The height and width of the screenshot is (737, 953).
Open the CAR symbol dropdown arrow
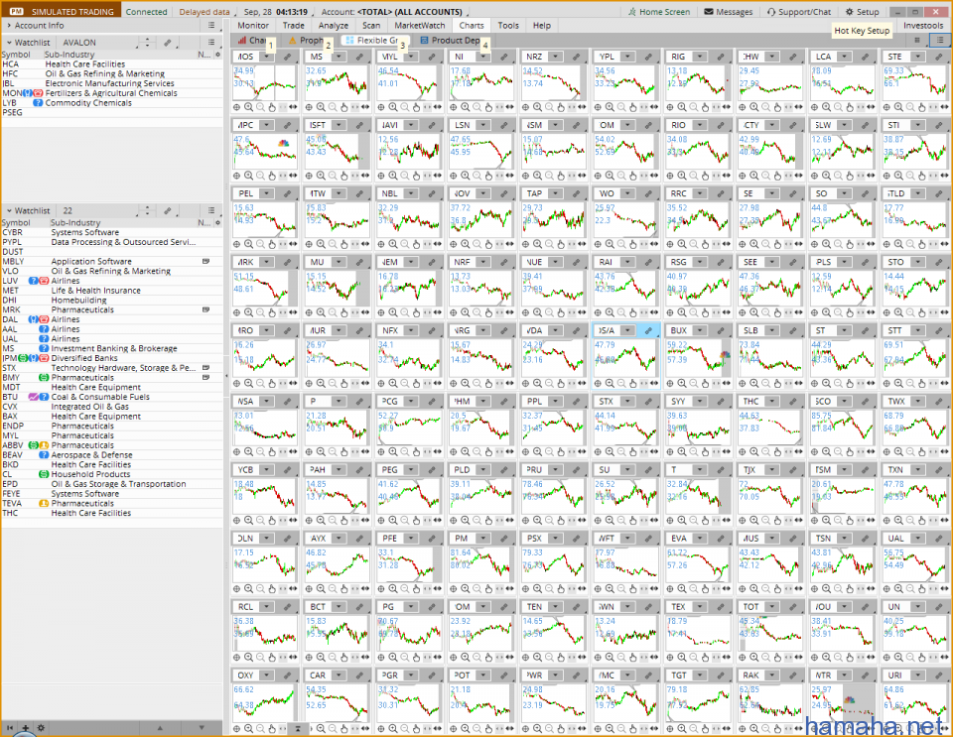click(339, 676)
